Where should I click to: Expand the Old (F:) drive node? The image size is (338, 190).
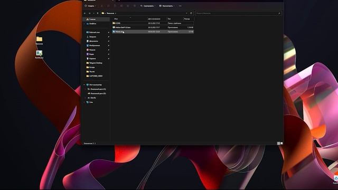click(86, 98)
